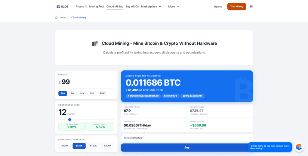Set BTC price forecast to $120K
308x156 pixels.
pyautogui.click(x=79, y=146)
